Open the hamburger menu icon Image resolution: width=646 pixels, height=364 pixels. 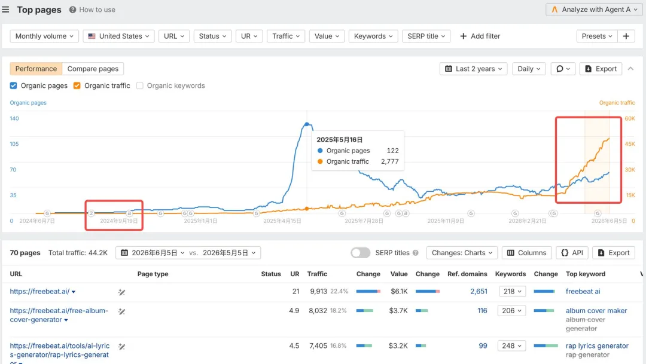(5, 10)
